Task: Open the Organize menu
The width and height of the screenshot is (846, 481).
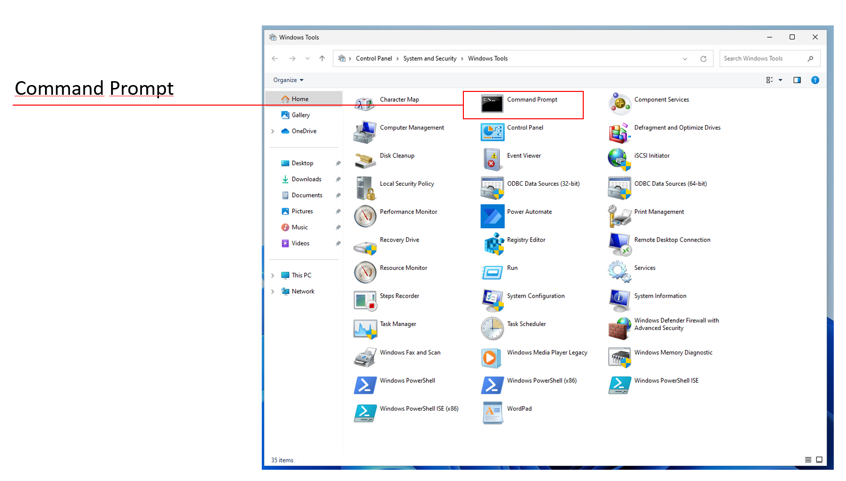Action: [x=288, y=80]
